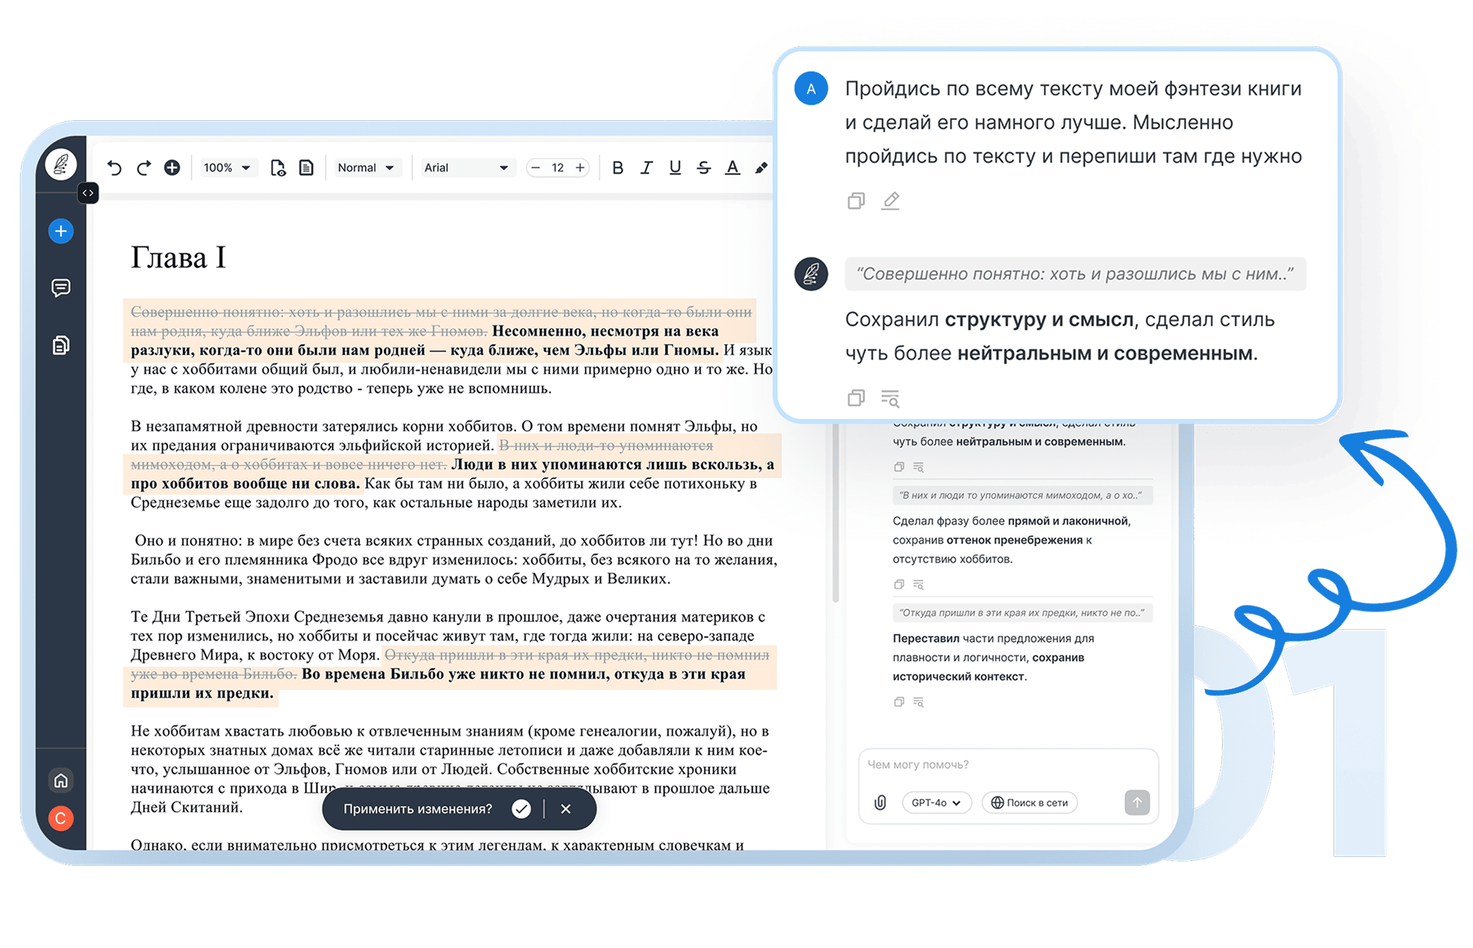Copy the 'Переставил части предложения' reply
The height and width of the screenshot is (948, 1473).
pos(899,702)
